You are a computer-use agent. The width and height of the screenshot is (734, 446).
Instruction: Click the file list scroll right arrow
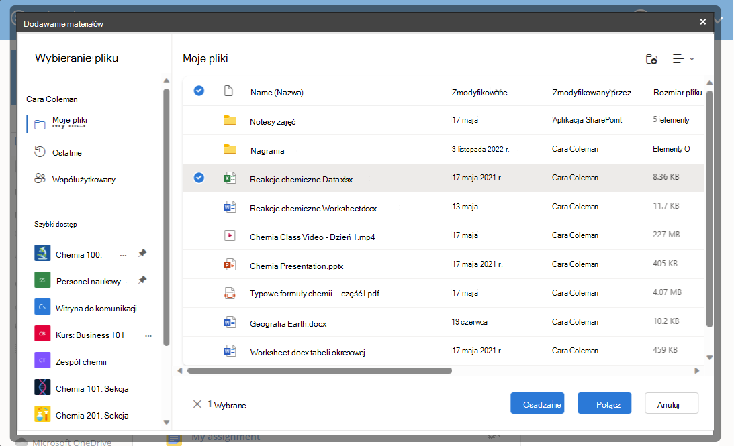(697, 371)
